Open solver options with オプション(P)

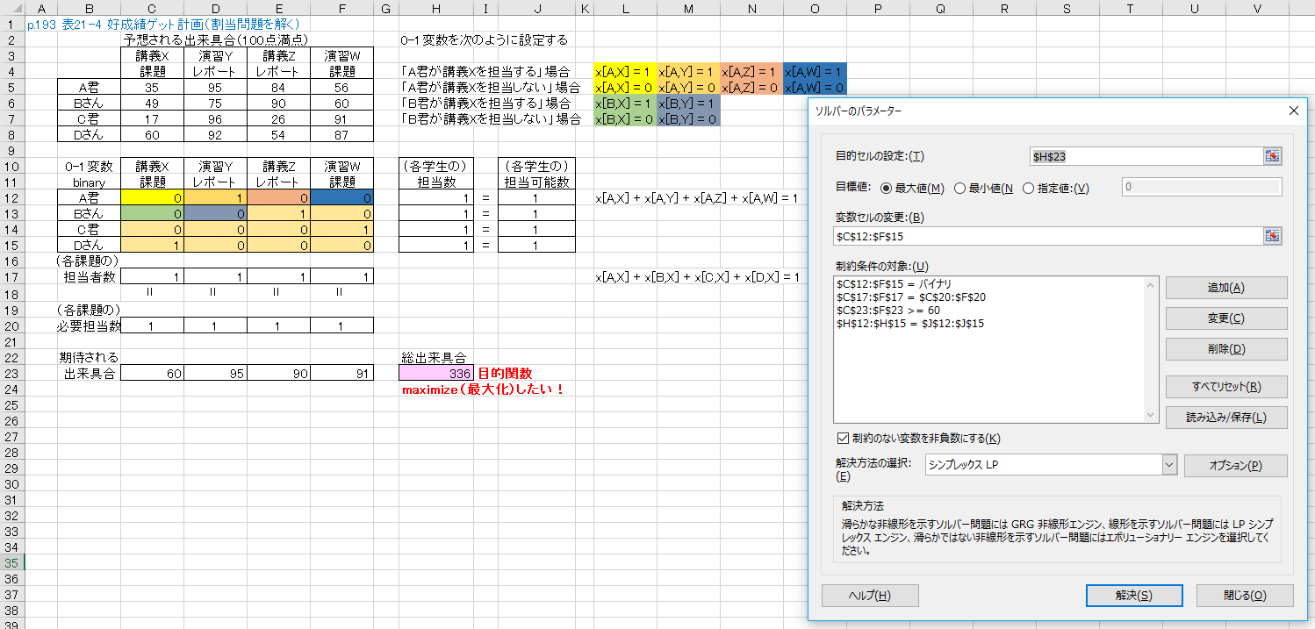1235,466
